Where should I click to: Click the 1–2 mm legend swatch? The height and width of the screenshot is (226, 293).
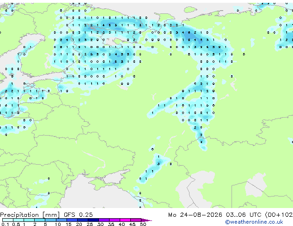29,220
